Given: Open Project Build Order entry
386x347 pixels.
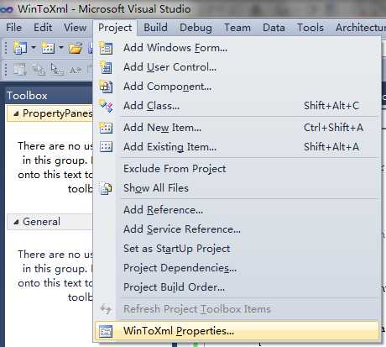Looking at the screenshot, I should (x=237, y=287).
